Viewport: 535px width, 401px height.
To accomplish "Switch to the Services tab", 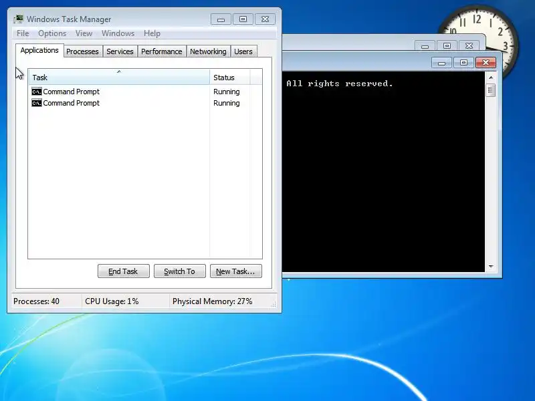I will 120,51.
